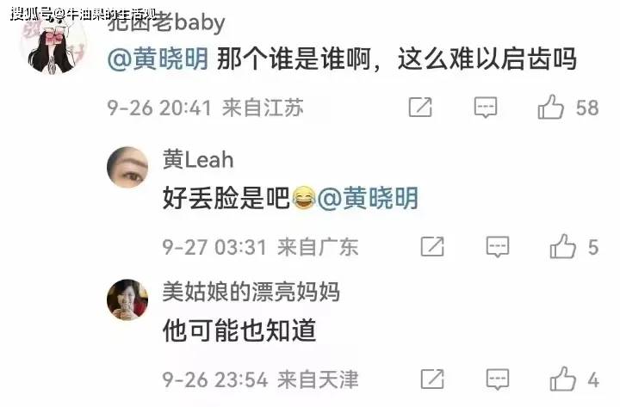Reply to the 9-26 20:41 comment
The height and width of the screenshot is (407, 620).
[486, 107]
